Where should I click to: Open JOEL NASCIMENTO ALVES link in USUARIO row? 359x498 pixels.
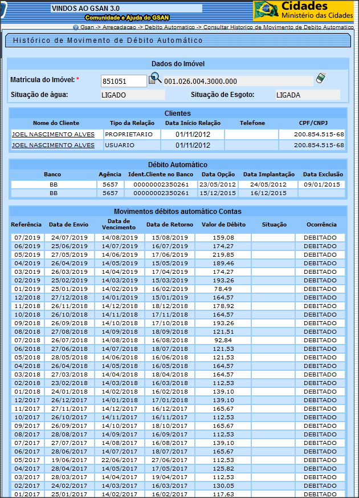point(53,145)
